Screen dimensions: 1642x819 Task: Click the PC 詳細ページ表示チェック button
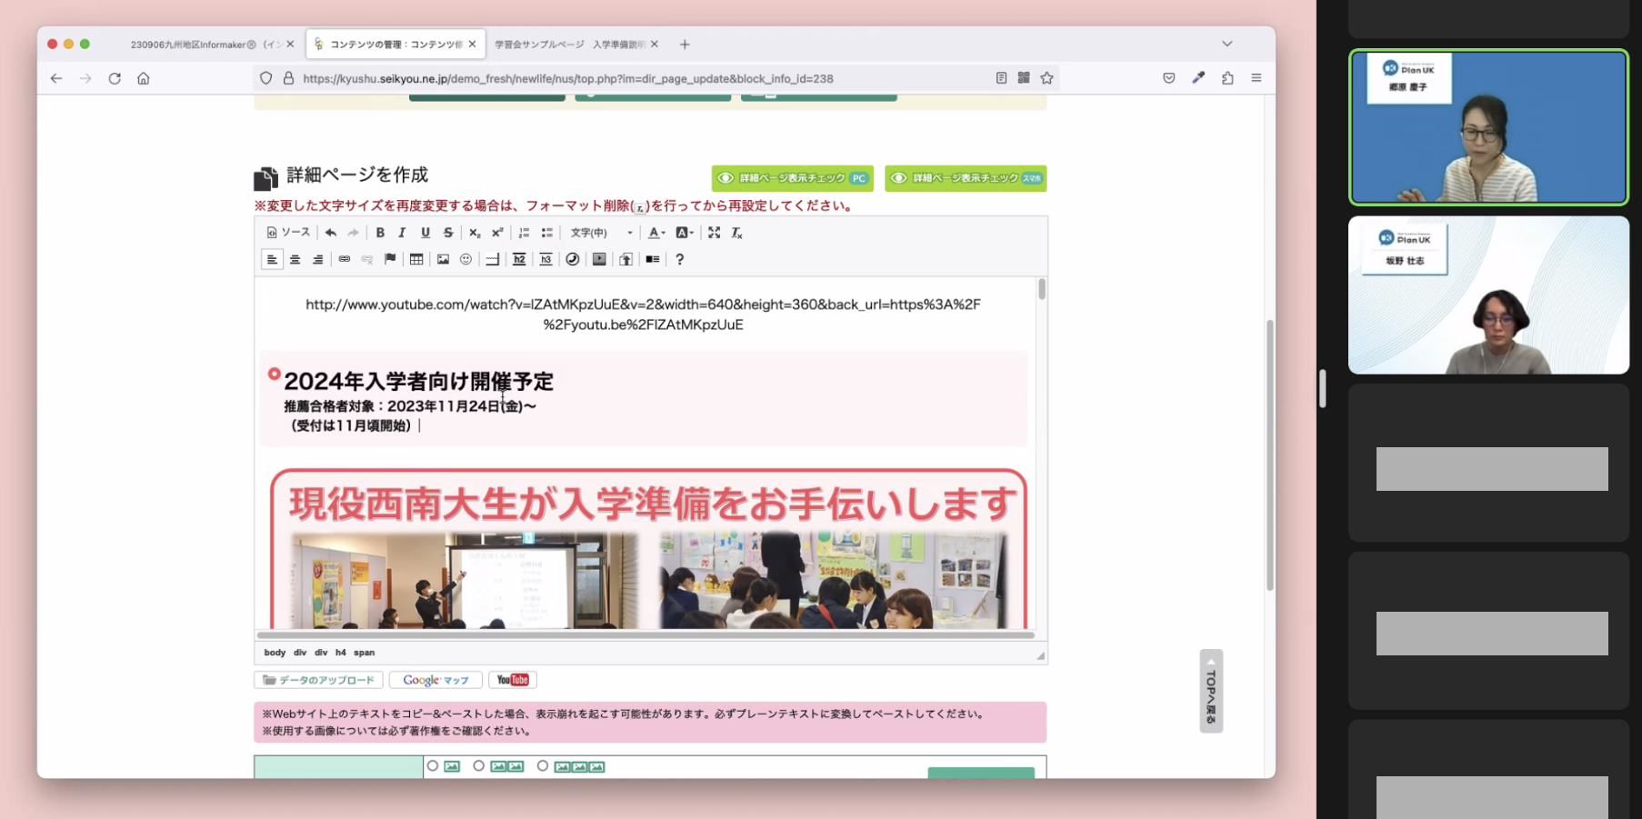click(792, 178)
